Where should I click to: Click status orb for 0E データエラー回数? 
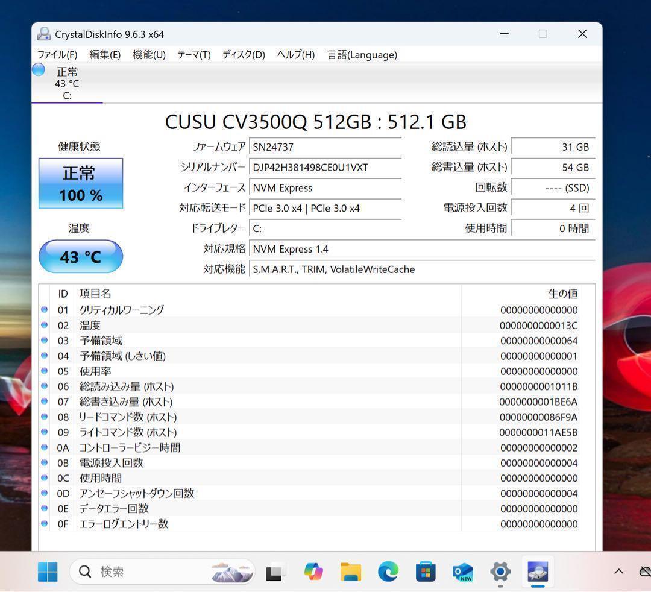[x=45, y=509]
